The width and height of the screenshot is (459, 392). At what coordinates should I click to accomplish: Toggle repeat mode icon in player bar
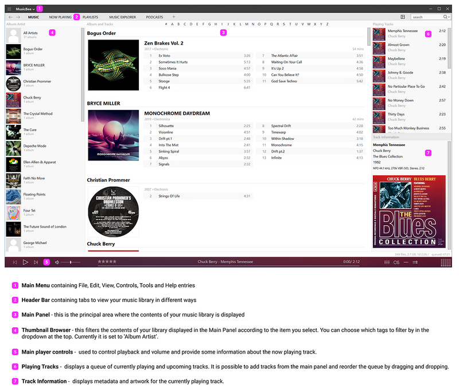[x=406, y=262]
